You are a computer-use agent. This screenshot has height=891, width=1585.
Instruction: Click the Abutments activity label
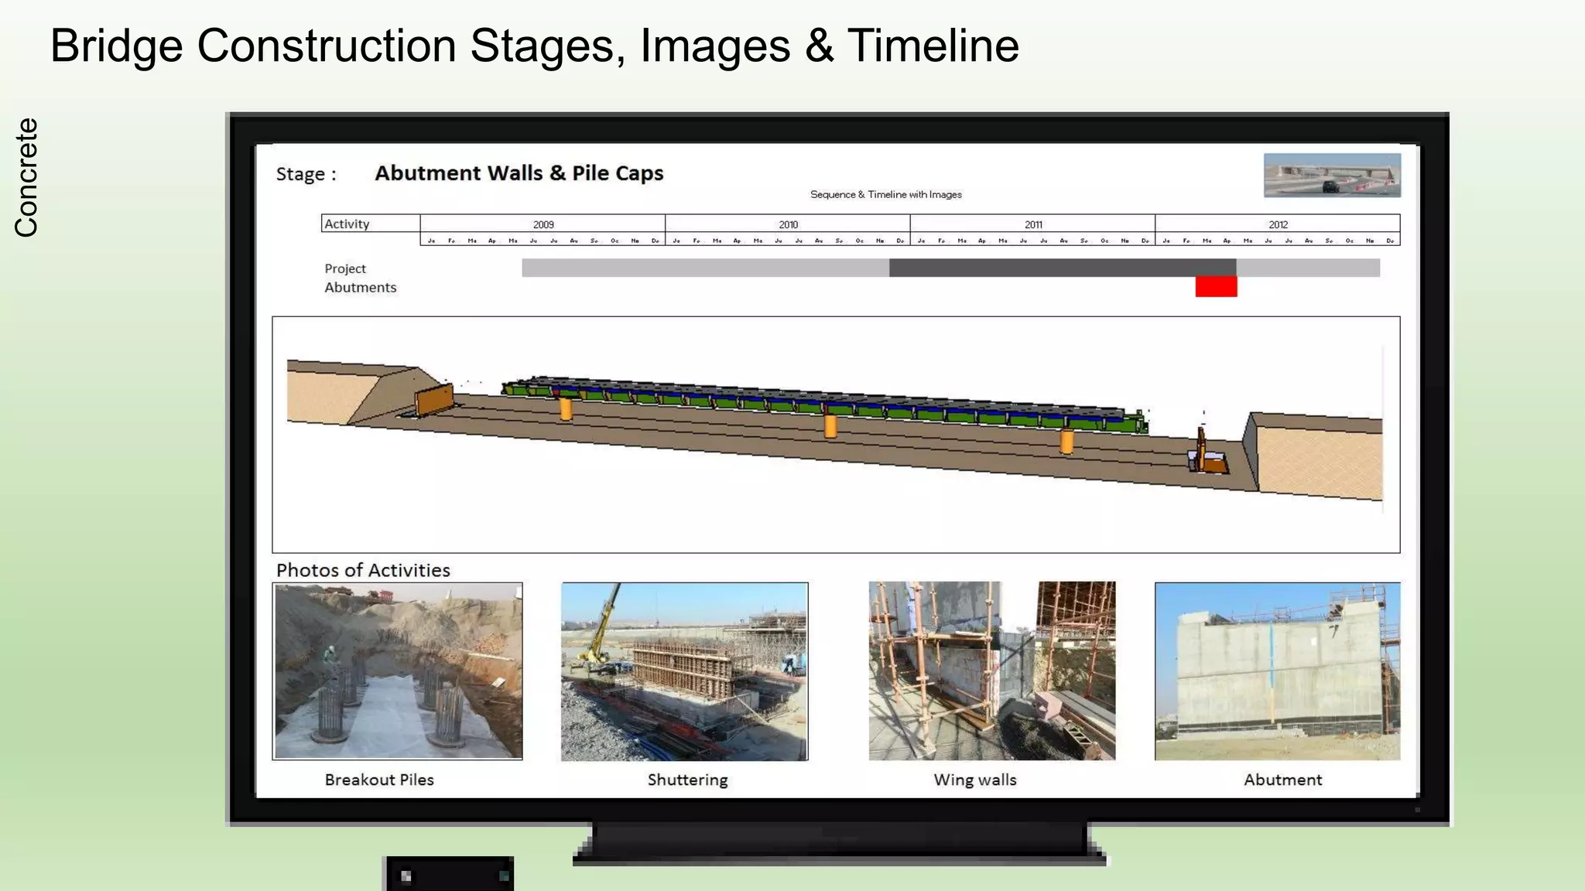[360, 288]
